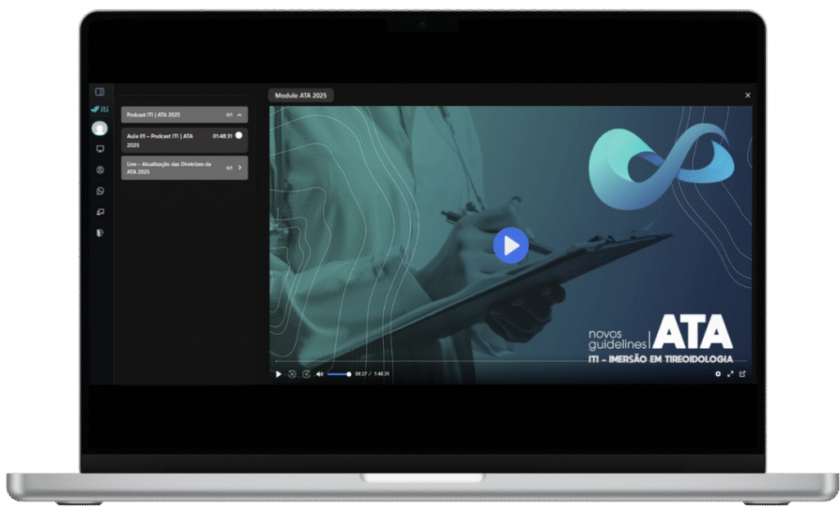Expand Live – Atualização das Diretrizes section

pyautogui.click(x=239, y=167)
